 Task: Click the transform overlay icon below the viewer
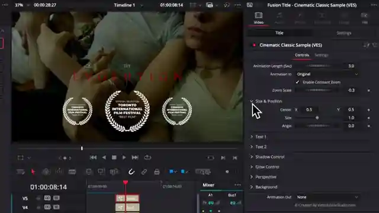tap(21, 158)
